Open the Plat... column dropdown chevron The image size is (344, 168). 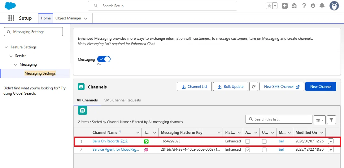tap(239, 133)
